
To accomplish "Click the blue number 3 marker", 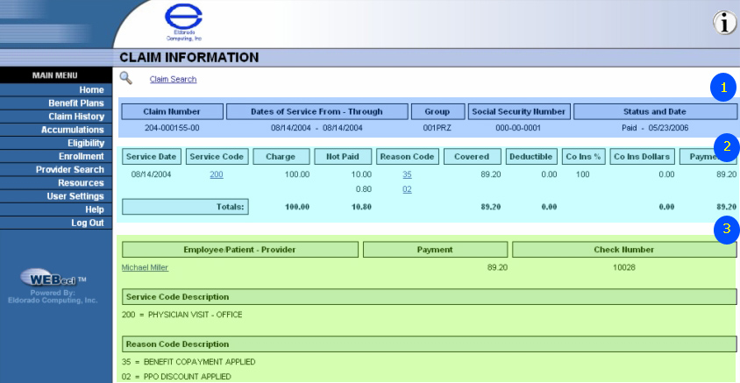I will [x=723, y=230].
